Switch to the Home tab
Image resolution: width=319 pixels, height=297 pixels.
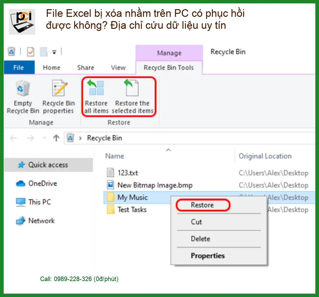(x=51, y=68)
